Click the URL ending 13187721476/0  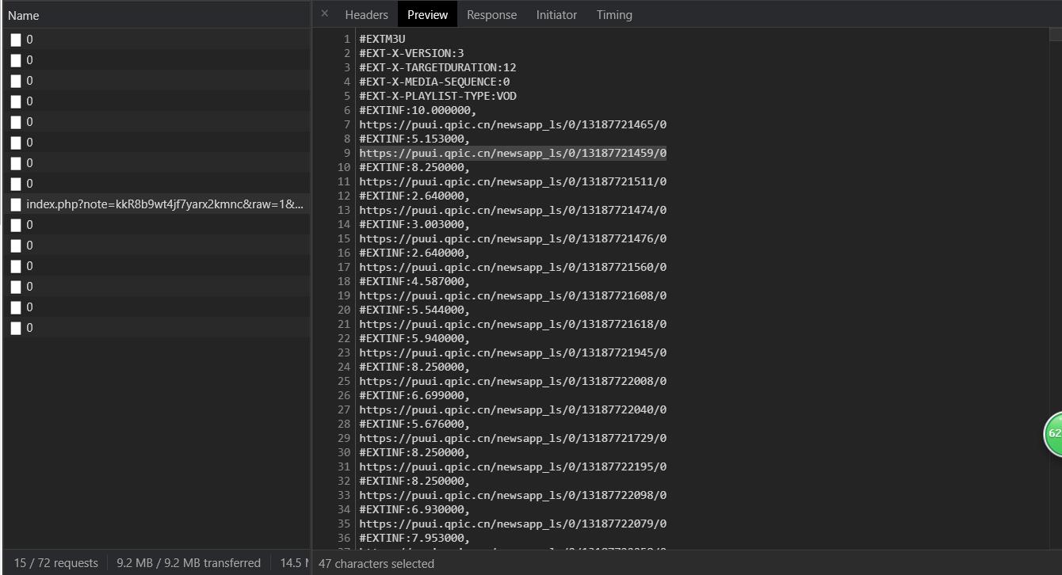(x=513, y=238)
